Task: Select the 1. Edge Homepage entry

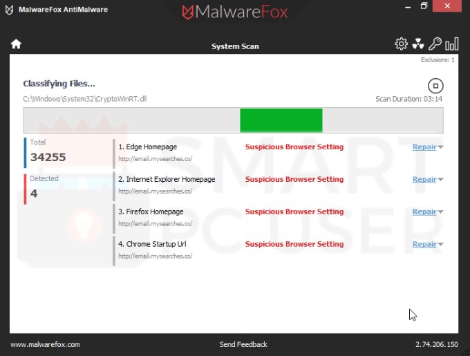Action: click(x=147, y=147)
